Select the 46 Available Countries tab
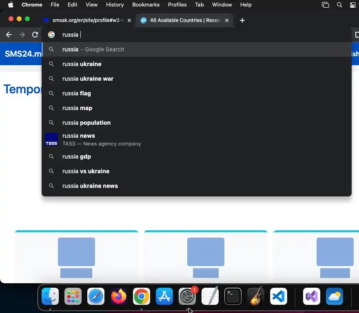 point(184,20)
